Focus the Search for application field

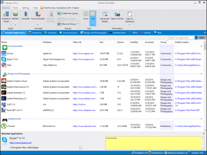pyautogui.click(x=181, y=38)
